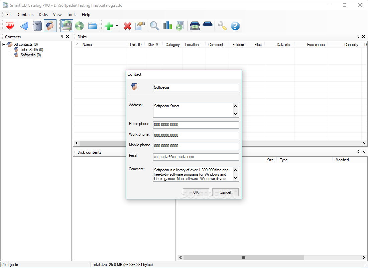
Task: Toggle the contacts view head icon in toolbar
Action: [x=50, y=26]
